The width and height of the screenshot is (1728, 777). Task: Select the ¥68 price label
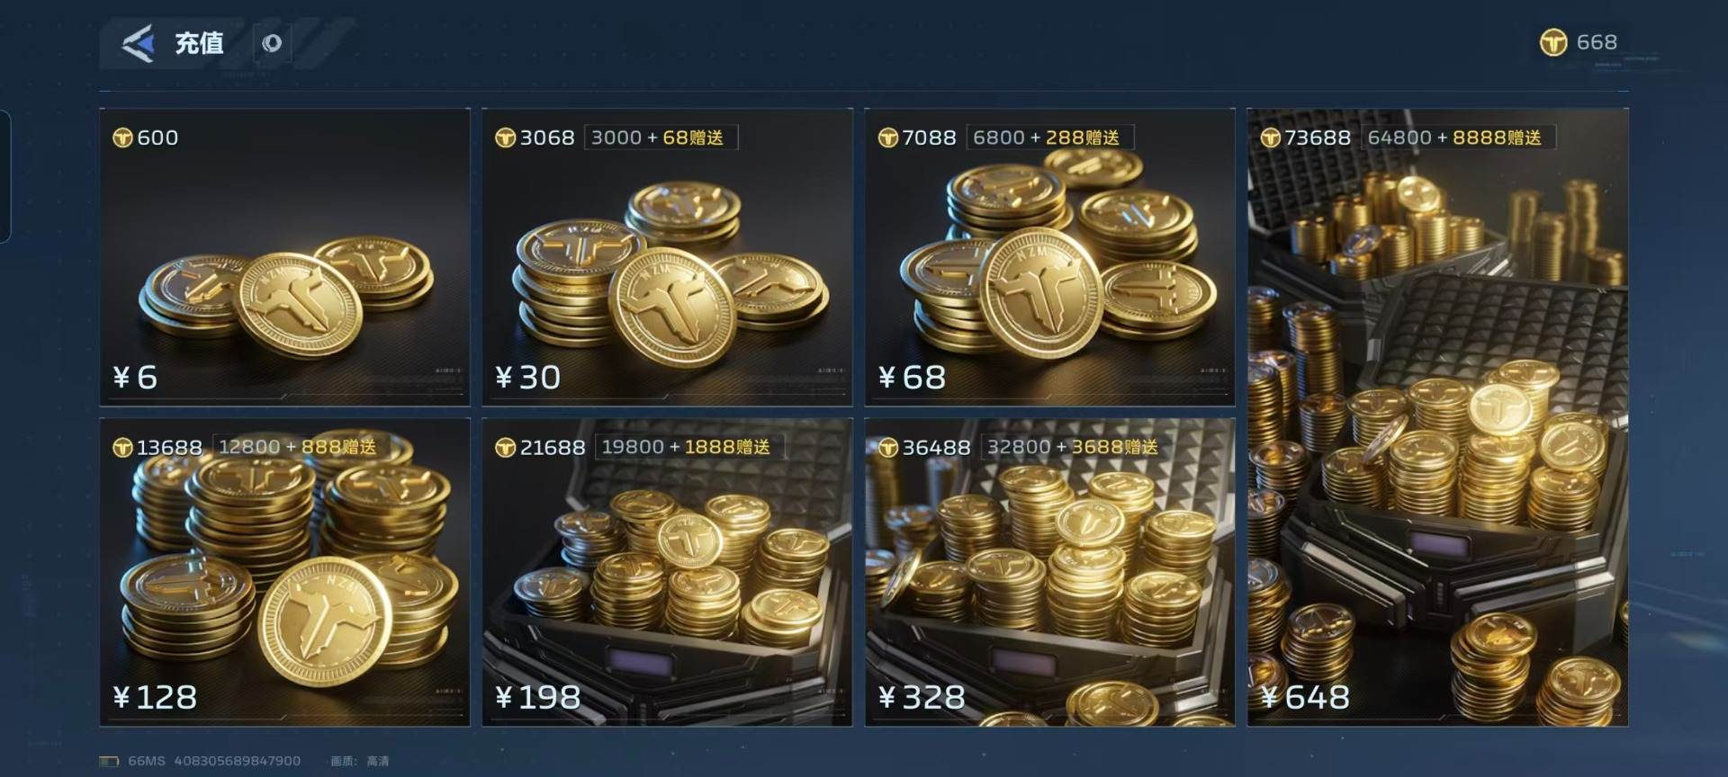coord(912,377)
